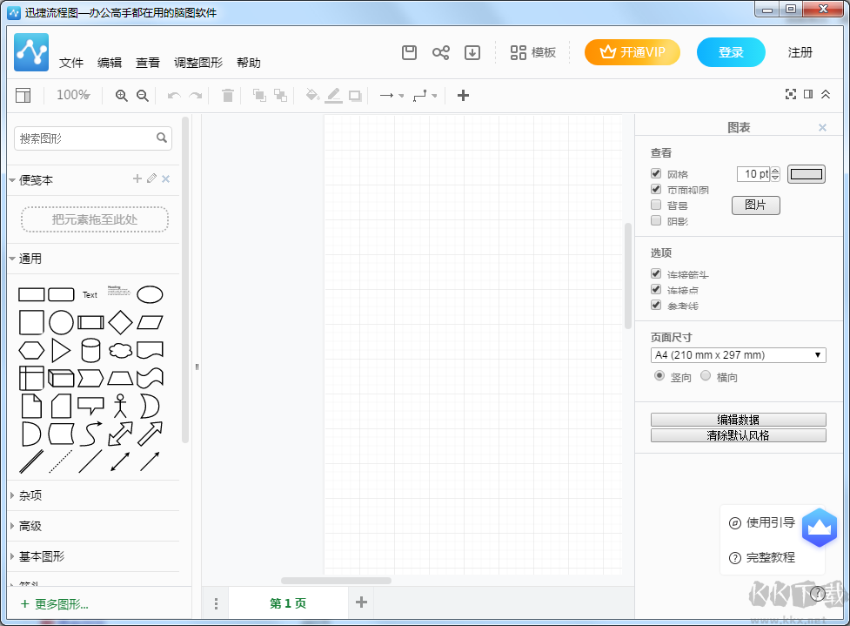Open the 文件 menu
850x626 pixels.
pos(71,63)
